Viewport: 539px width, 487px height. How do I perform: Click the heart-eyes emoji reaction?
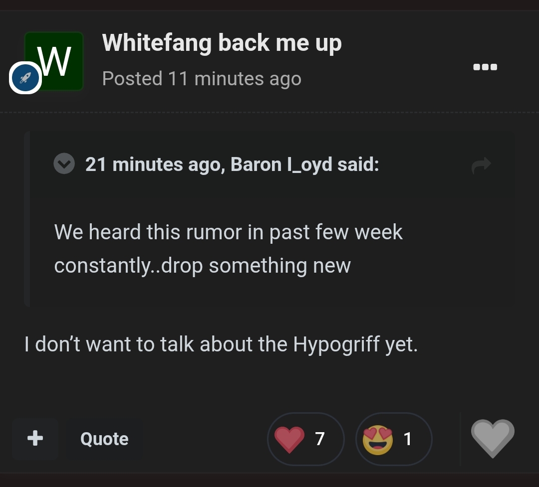(377, 440)
